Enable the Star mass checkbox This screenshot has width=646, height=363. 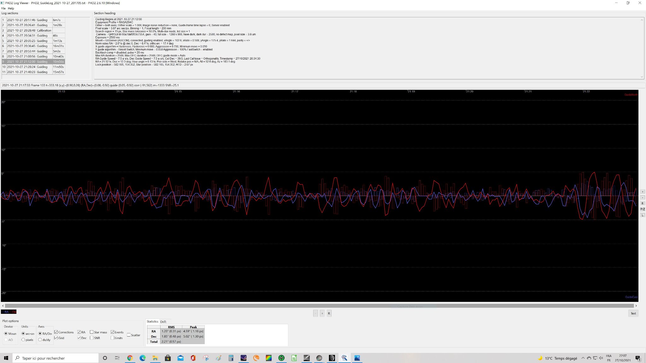pyautogui.click(x=91, y=332)
